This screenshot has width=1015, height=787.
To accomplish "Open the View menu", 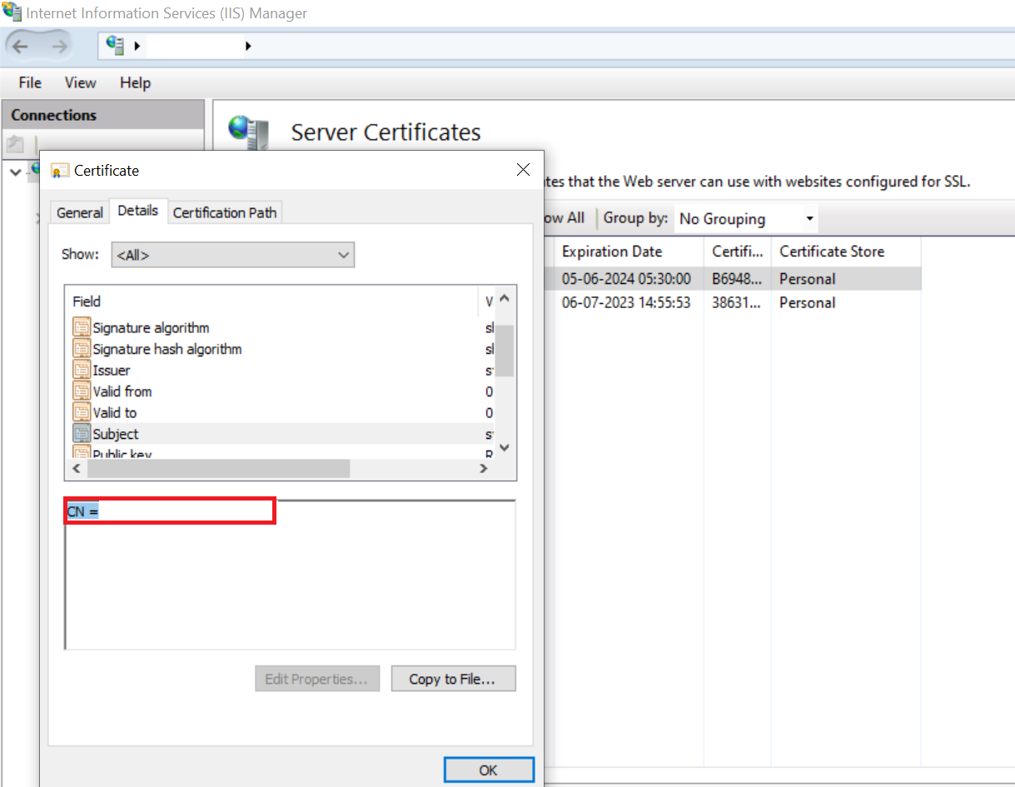I will (x=79, y=82).
